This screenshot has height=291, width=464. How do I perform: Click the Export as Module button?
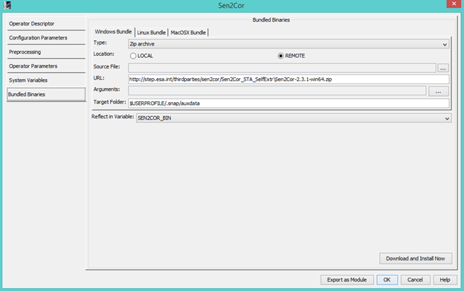click(347, 280)
